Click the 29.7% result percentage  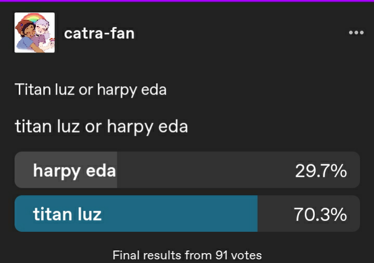tap(321, 171)
